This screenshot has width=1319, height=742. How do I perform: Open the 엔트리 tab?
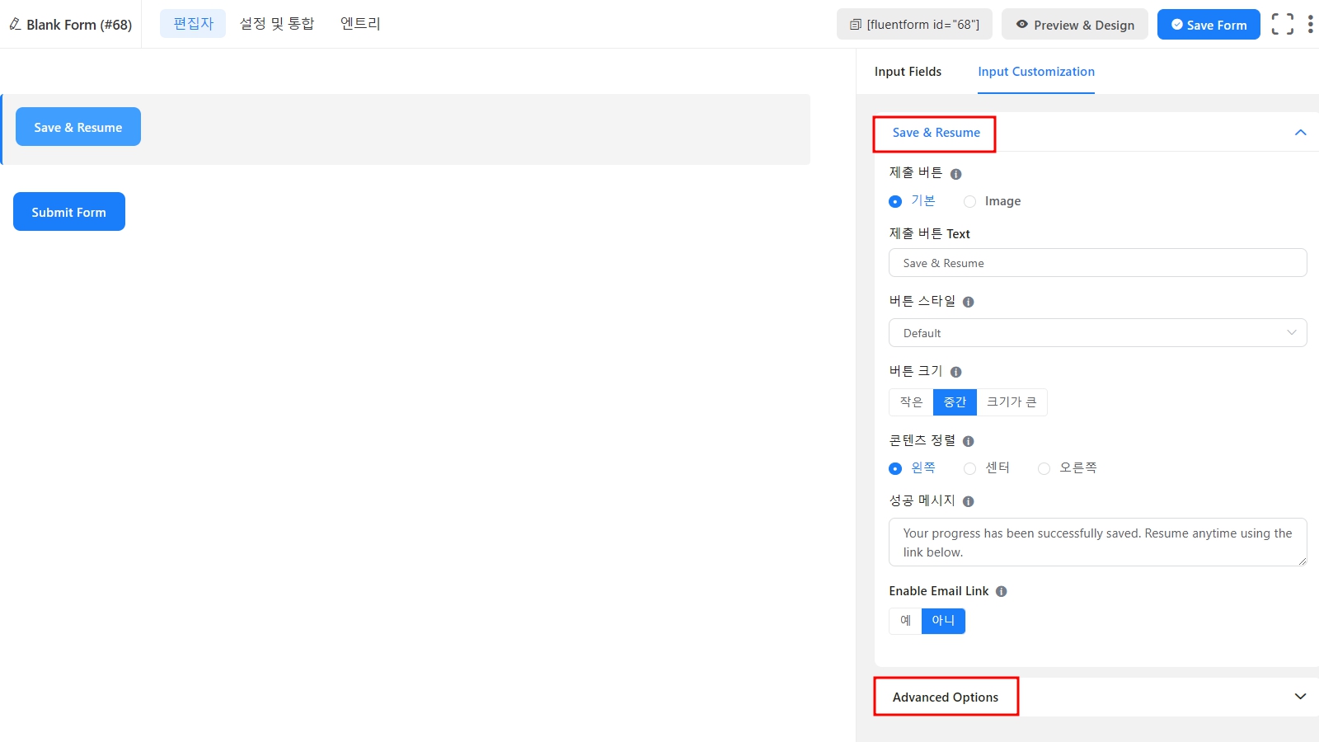pyautogui.click(x=360, y=24)
